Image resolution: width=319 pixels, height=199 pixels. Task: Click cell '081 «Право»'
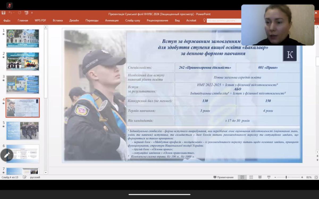point(268,67)
